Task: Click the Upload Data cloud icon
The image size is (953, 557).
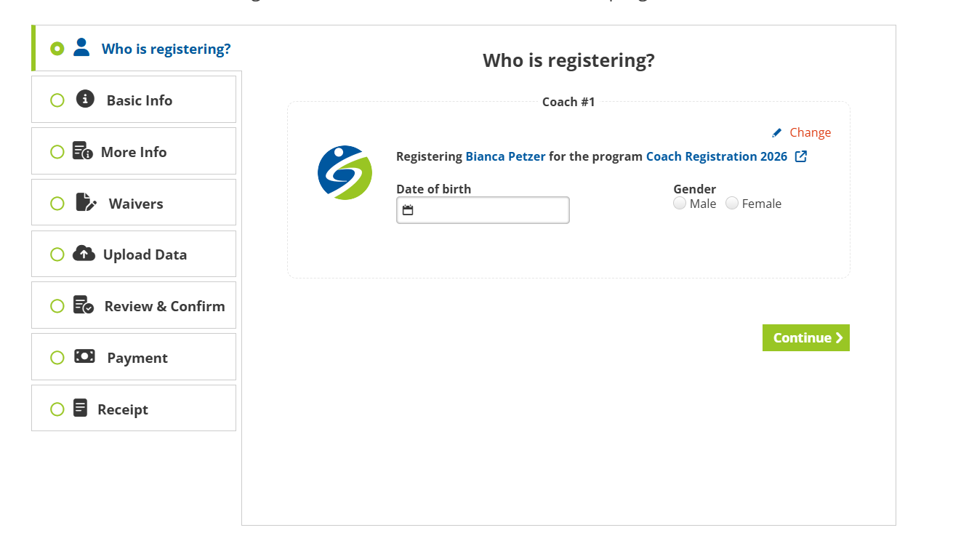Action: (84, 254)
